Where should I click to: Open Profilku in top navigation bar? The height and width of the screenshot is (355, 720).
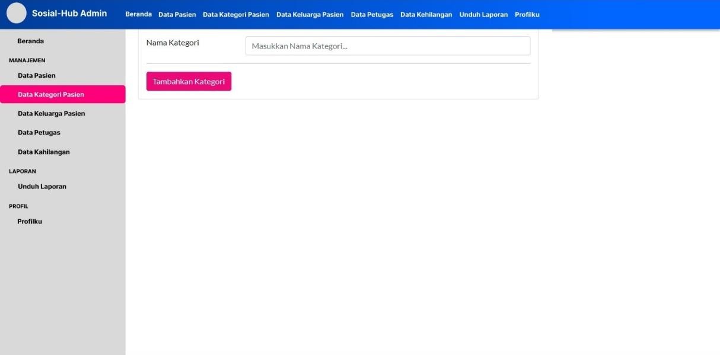pyautogui.click(x=527, y=15)
